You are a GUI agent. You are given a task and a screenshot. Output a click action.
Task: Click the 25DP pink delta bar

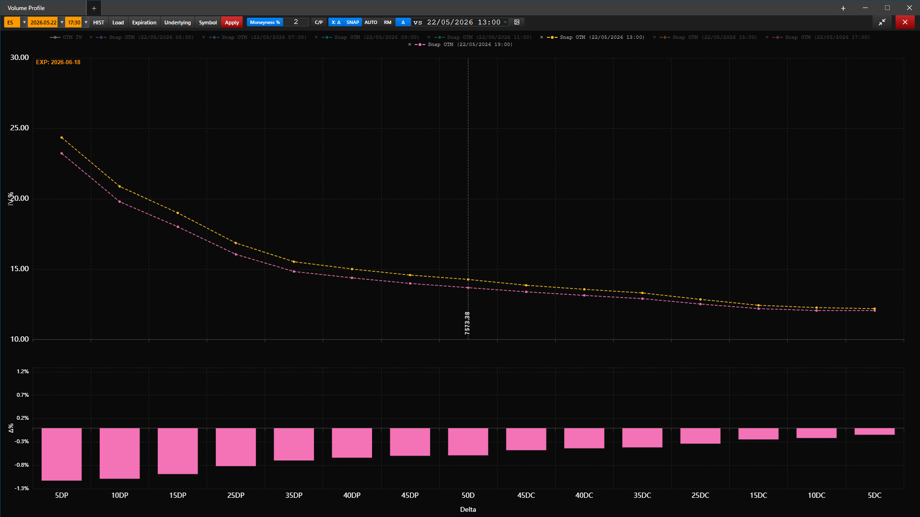click(236, 447)
